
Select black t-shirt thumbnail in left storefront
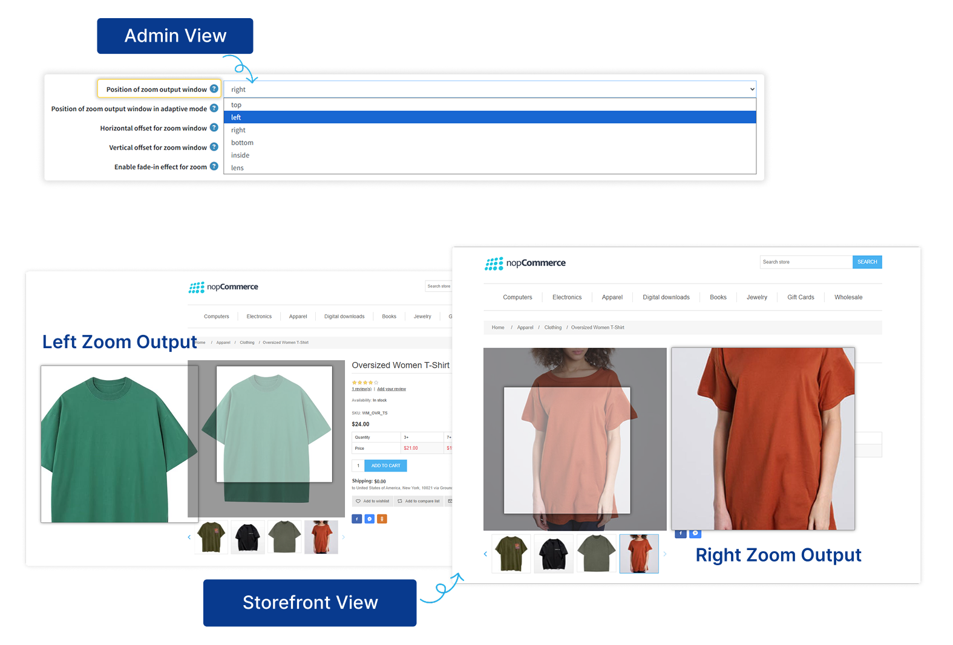tap(247, 537)
